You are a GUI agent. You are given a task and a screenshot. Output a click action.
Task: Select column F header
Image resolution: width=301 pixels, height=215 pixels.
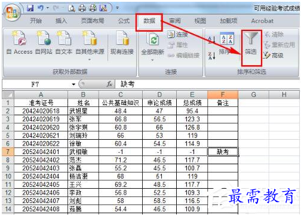[223, 95]
